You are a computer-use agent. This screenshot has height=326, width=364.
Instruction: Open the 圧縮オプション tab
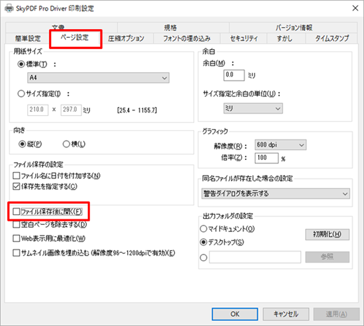tap(126, 38)
